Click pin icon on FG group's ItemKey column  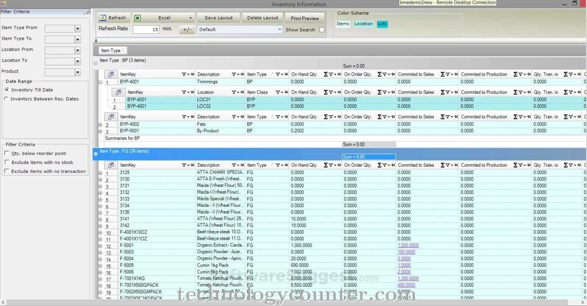pos(192,165)
